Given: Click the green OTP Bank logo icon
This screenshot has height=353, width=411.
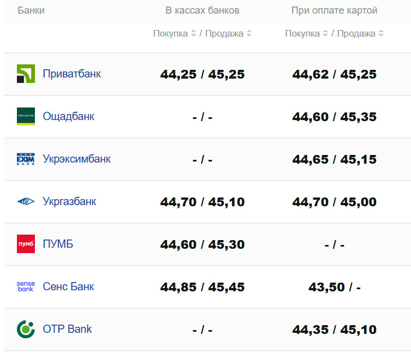Looking at the screenshot, I should click(26, 329).
